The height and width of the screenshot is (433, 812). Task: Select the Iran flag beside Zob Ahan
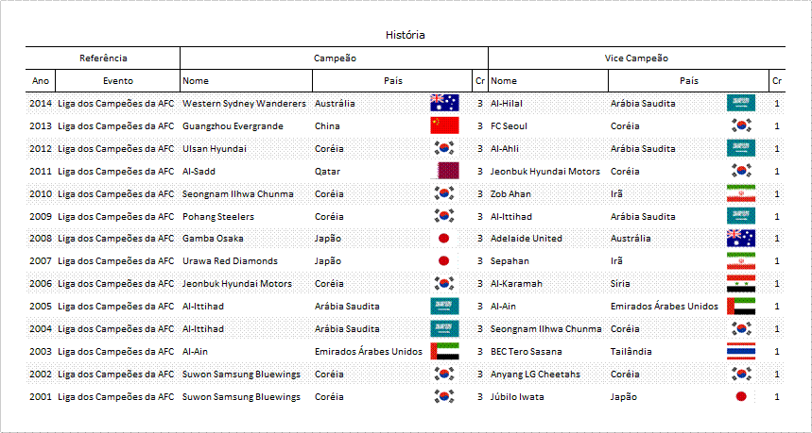point(740,193)
